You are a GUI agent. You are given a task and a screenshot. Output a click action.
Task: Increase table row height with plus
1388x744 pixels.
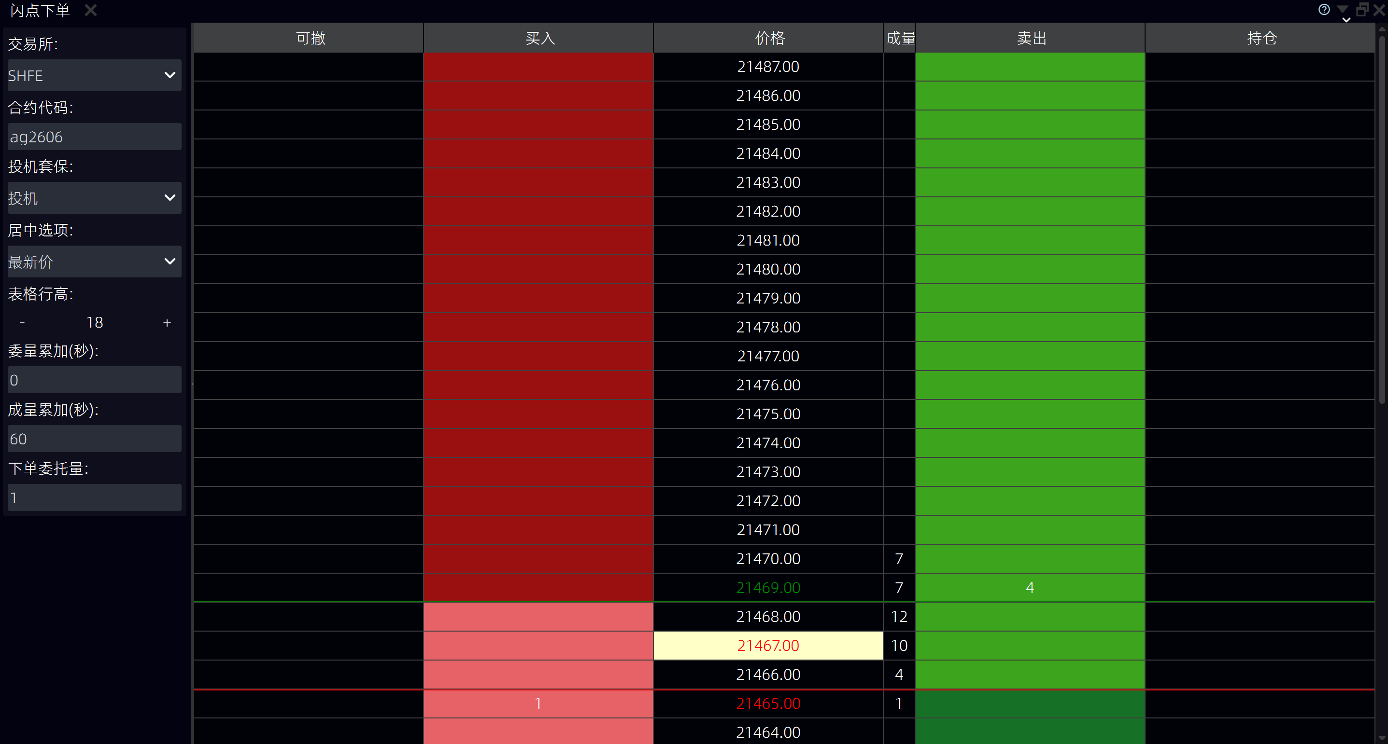(x=167, y=322)
